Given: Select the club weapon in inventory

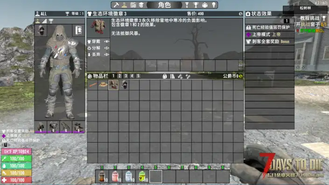Looking at the screenshot, I should [x=92, y=85].
